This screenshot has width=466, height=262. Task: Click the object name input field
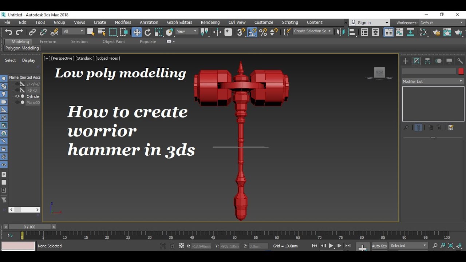[429, 71]
